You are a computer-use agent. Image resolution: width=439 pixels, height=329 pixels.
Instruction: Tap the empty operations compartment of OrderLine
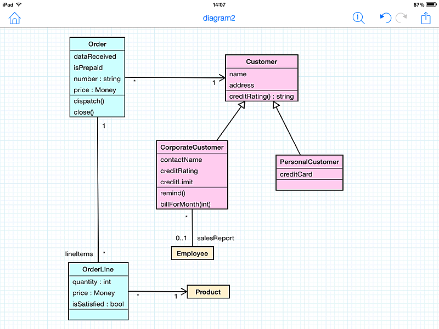click(x=98, y=314)
